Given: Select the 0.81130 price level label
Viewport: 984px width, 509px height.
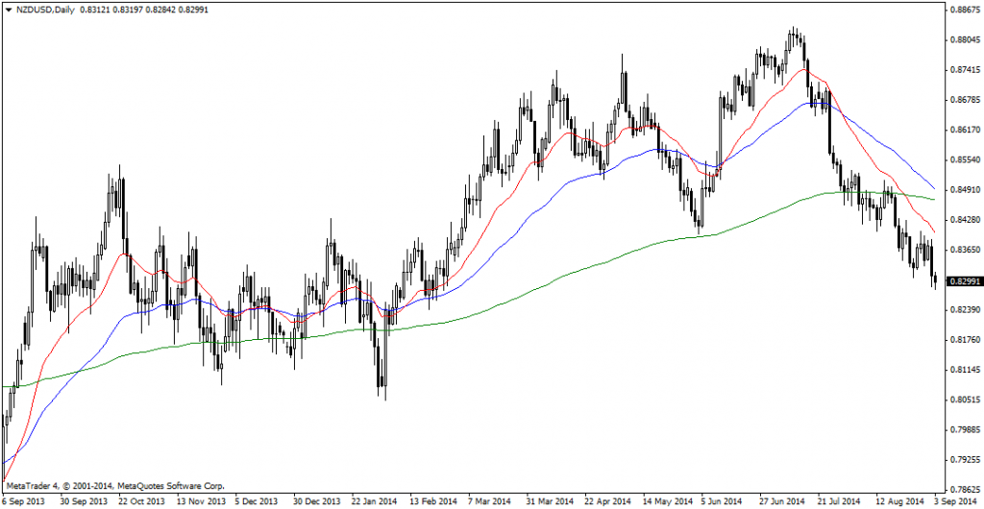Looking at the screenshot, I should coord(964,370).
